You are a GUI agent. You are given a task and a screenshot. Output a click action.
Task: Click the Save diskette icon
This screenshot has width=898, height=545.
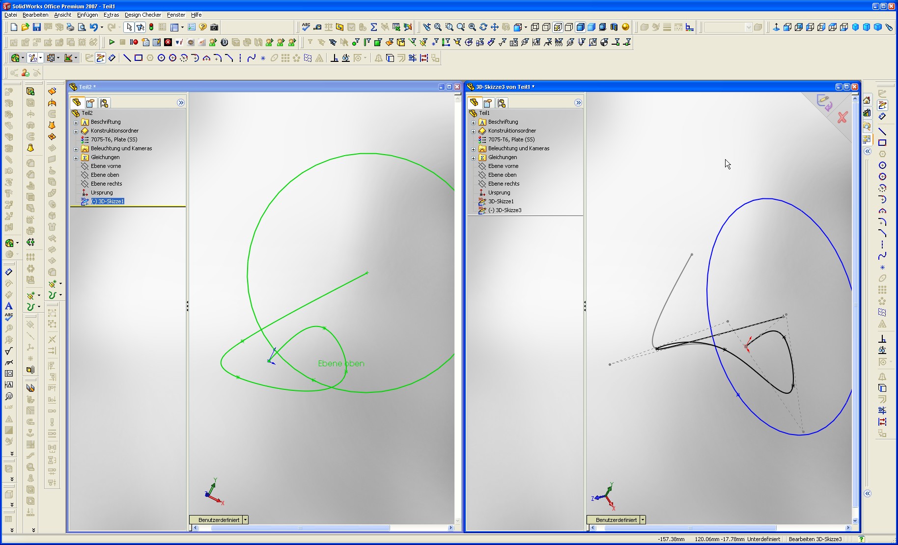pos(36,27)
